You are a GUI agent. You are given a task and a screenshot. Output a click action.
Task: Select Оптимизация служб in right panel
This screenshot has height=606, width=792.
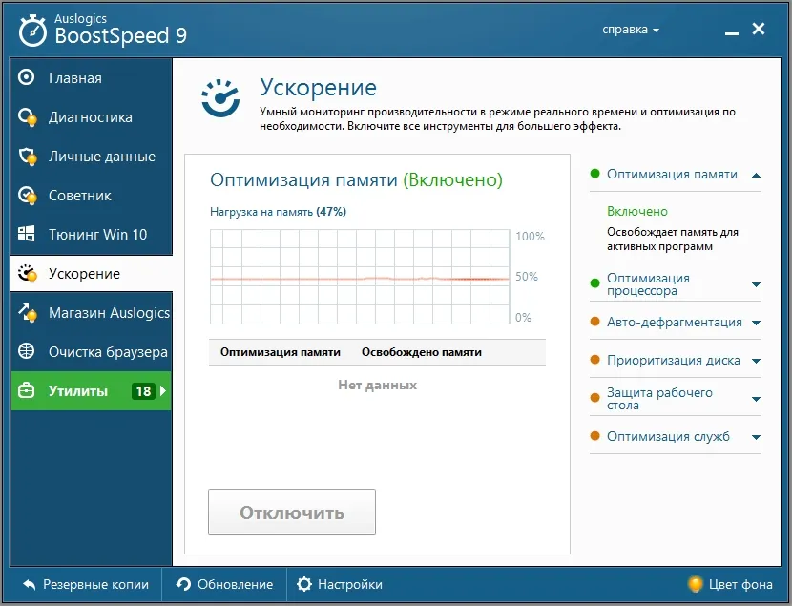click(x=668, y=436)
